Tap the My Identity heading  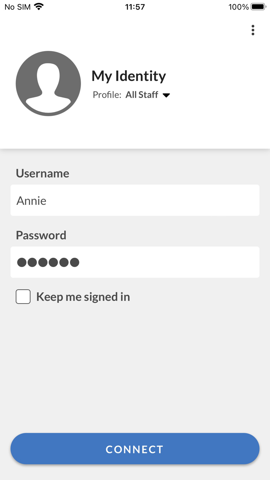pyautogui.click(x=128, y=76)
